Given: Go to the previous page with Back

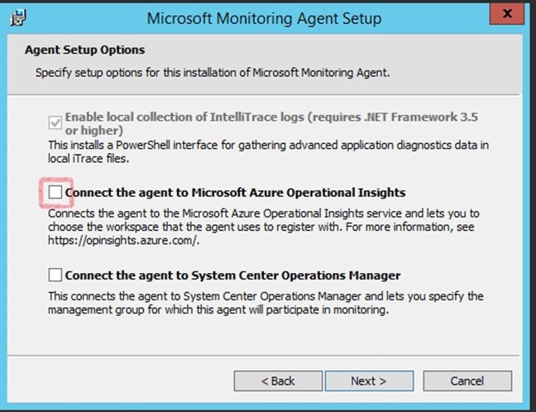Looking at the screenshot, I should pyautogui.click(x=278, y=381).
